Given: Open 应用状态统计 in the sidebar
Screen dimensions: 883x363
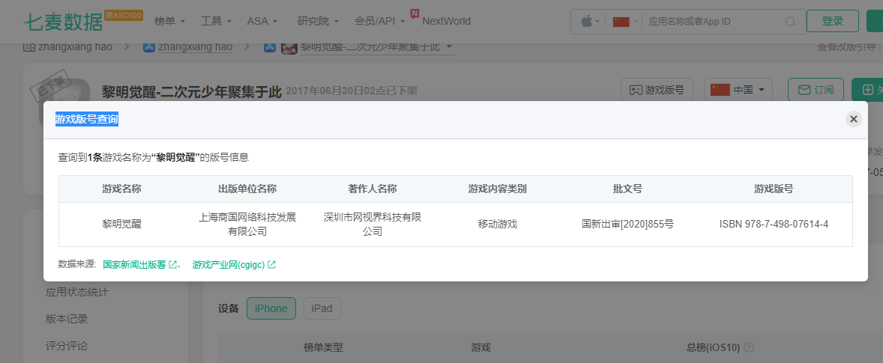Looking at the screenshot, I should 76,292.
